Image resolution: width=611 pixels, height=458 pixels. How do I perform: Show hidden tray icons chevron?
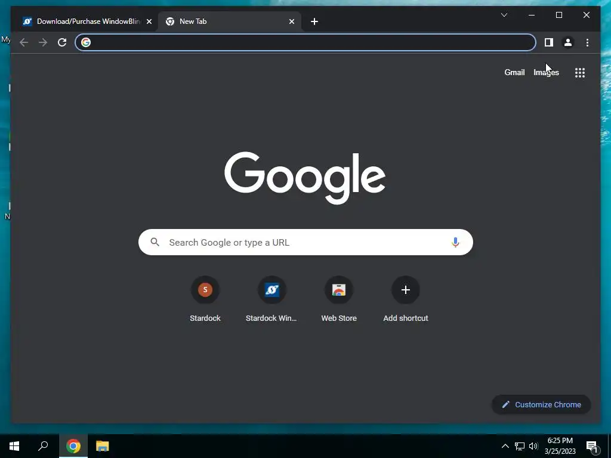pyautogui.click(x=505, y=446)
